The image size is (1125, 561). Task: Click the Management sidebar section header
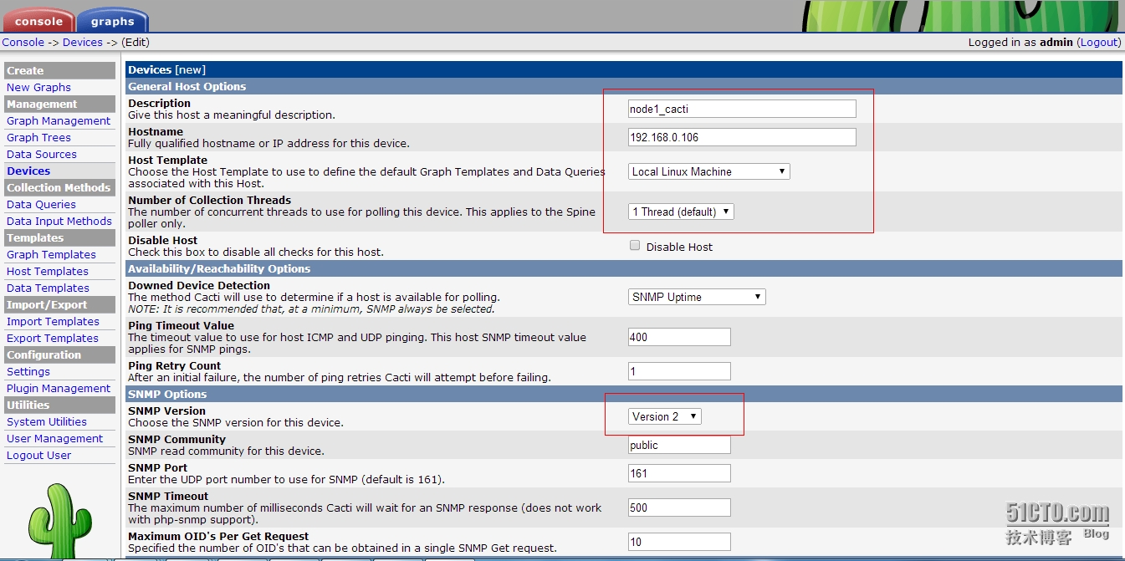(59, 104)
